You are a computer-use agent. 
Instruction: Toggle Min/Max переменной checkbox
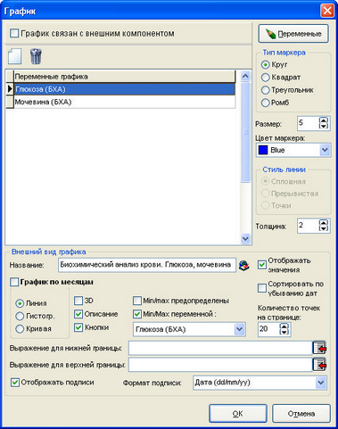coord(137,314)
